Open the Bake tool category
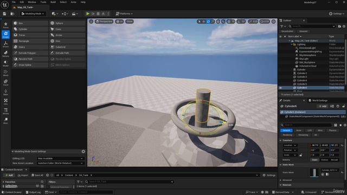The image size is (347, 195). tap(5, 92)
